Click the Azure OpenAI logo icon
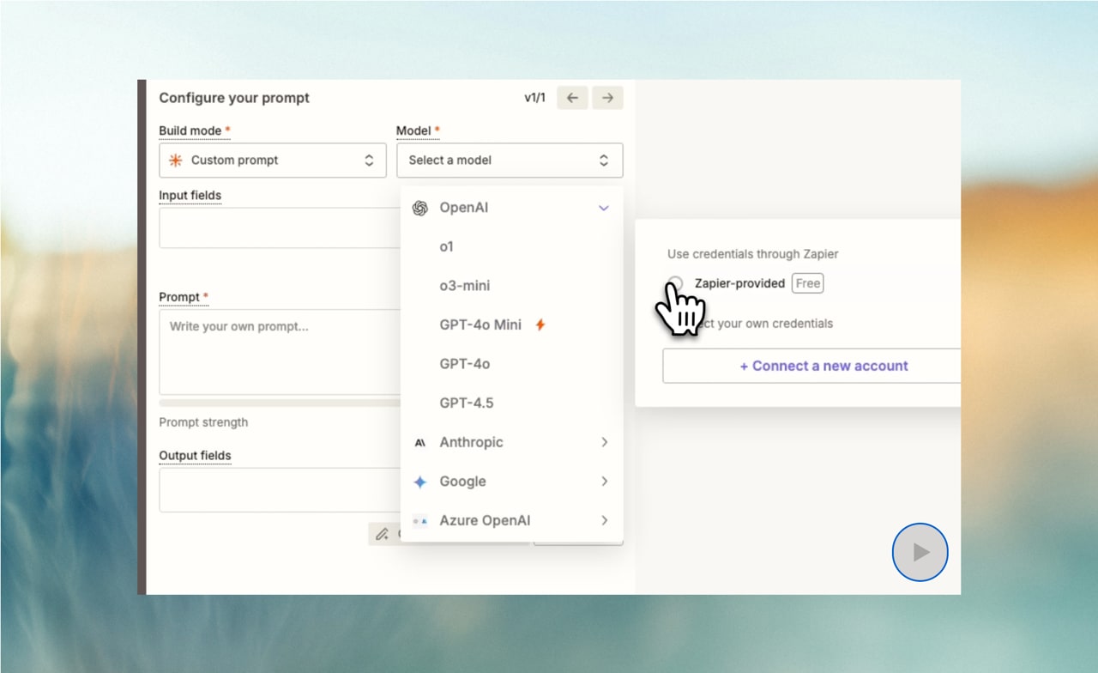Screen dimensions: 1098x673 (x=420, y=520)
